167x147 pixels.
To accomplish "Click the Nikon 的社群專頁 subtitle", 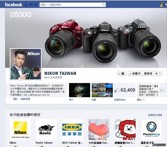I will (53, 77).
